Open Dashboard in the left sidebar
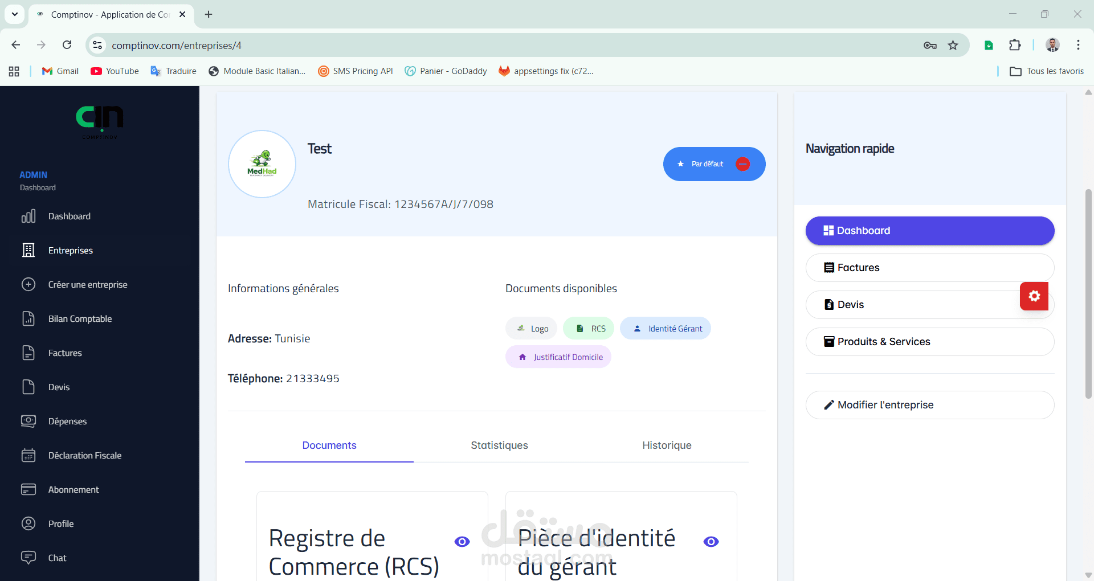Viewport: 1094px width, 581px height. pyautogui.click(x=69, y=216)
